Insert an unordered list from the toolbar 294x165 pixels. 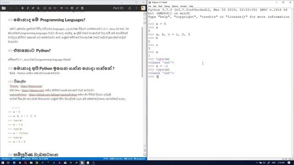pyautogui.click(x=45, y=8)
